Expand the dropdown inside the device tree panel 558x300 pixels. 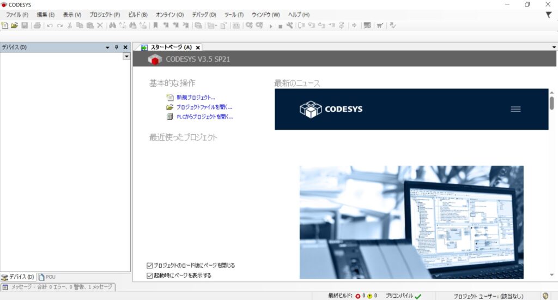pyautogui.click(x=126, y=56)
